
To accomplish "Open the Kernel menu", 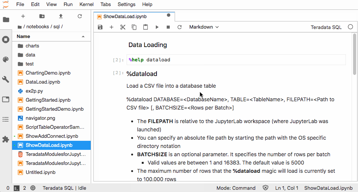I will coord(87,5).
